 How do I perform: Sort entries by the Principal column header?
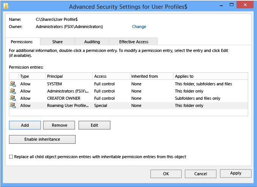pos(69,76)
